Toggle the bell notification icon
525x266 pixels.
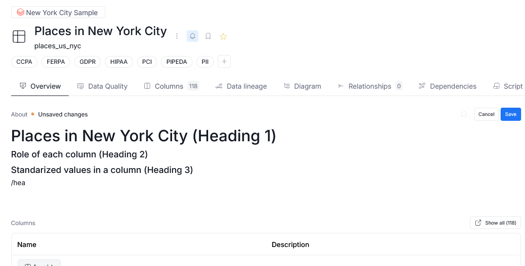(193, 36)
